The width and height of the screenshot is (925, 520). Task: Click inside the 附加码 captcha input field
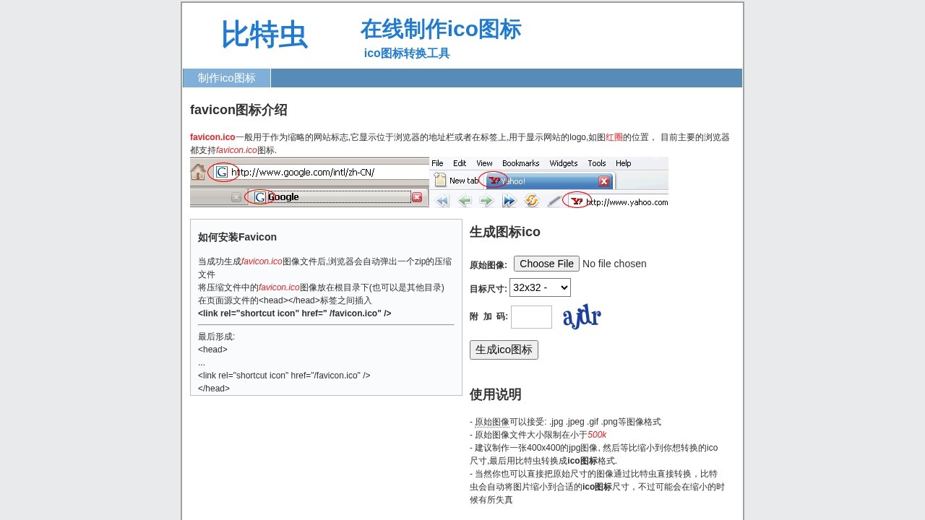(x=531, y=316)
